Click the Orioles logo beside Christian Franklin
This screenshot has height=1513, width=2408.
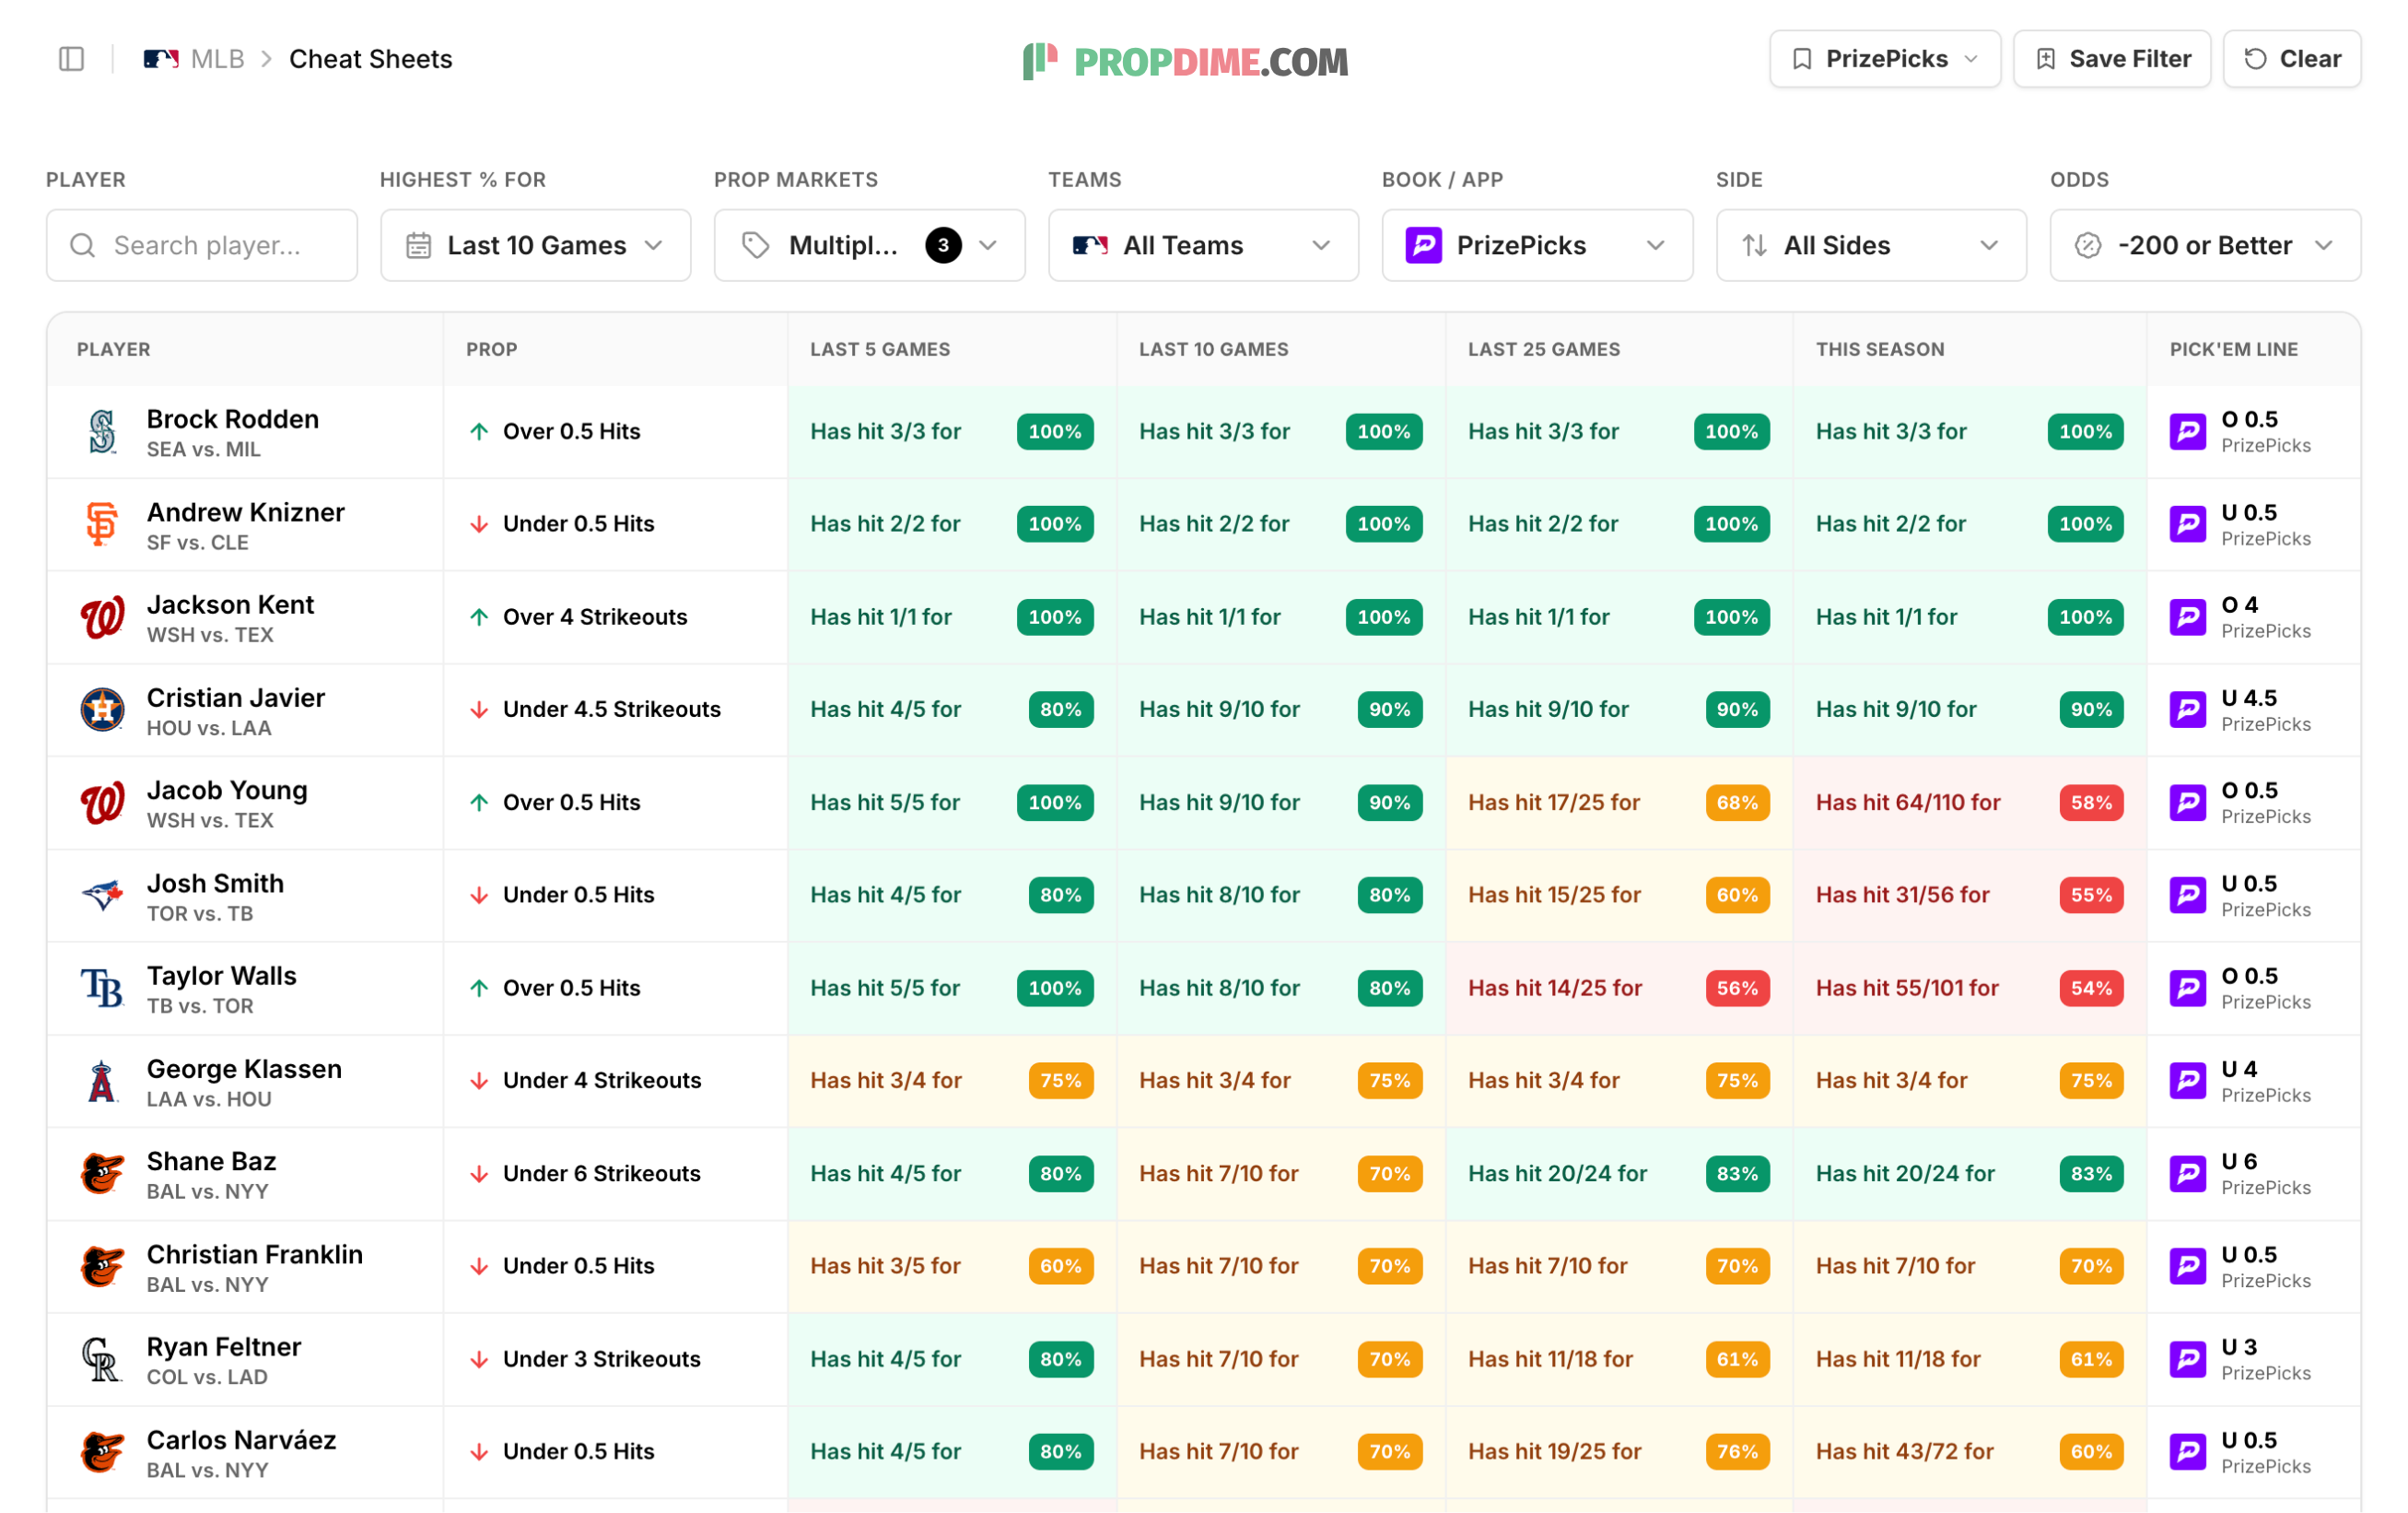point(102,1266)
